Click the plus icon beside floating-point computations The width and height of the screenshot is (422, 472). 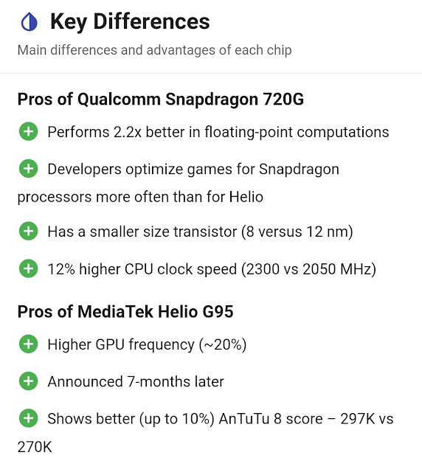(x=29, y=131)
